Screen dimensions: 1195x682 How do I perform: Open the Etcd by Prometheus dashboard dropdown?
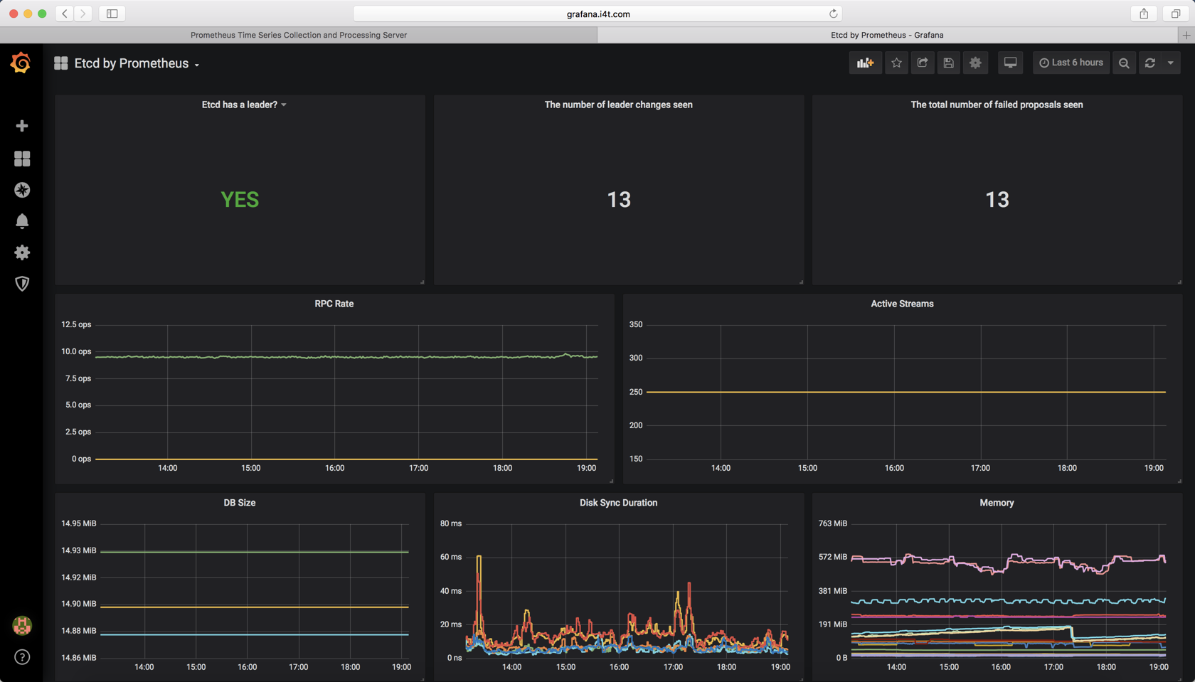click(137, 63)
